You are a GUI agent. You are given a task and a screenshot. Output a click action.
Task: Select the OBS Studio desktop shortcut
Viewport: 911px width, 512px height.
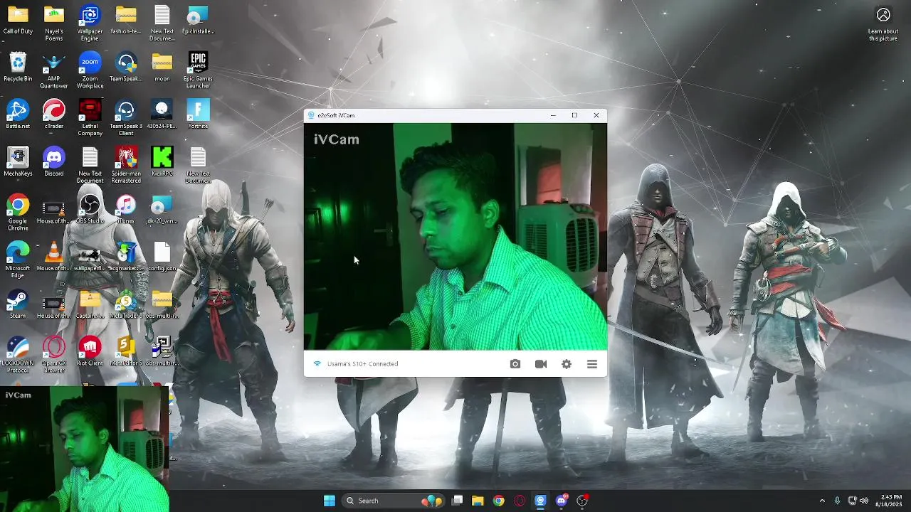tap(90, 210)
